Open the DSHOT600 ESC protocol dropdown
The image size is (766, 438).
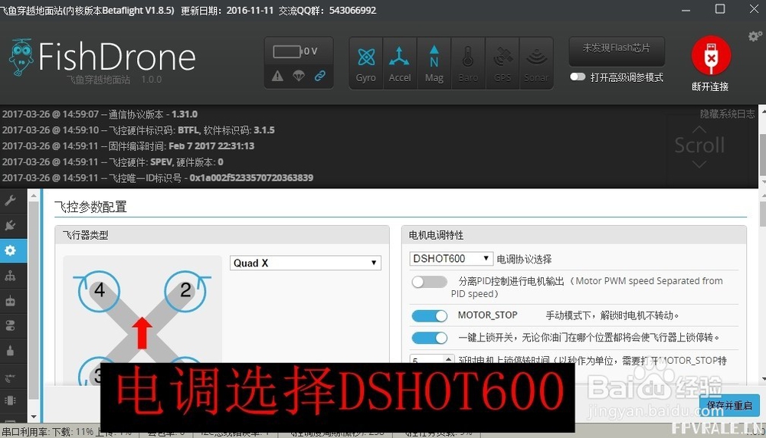click(x=450, y=258)
